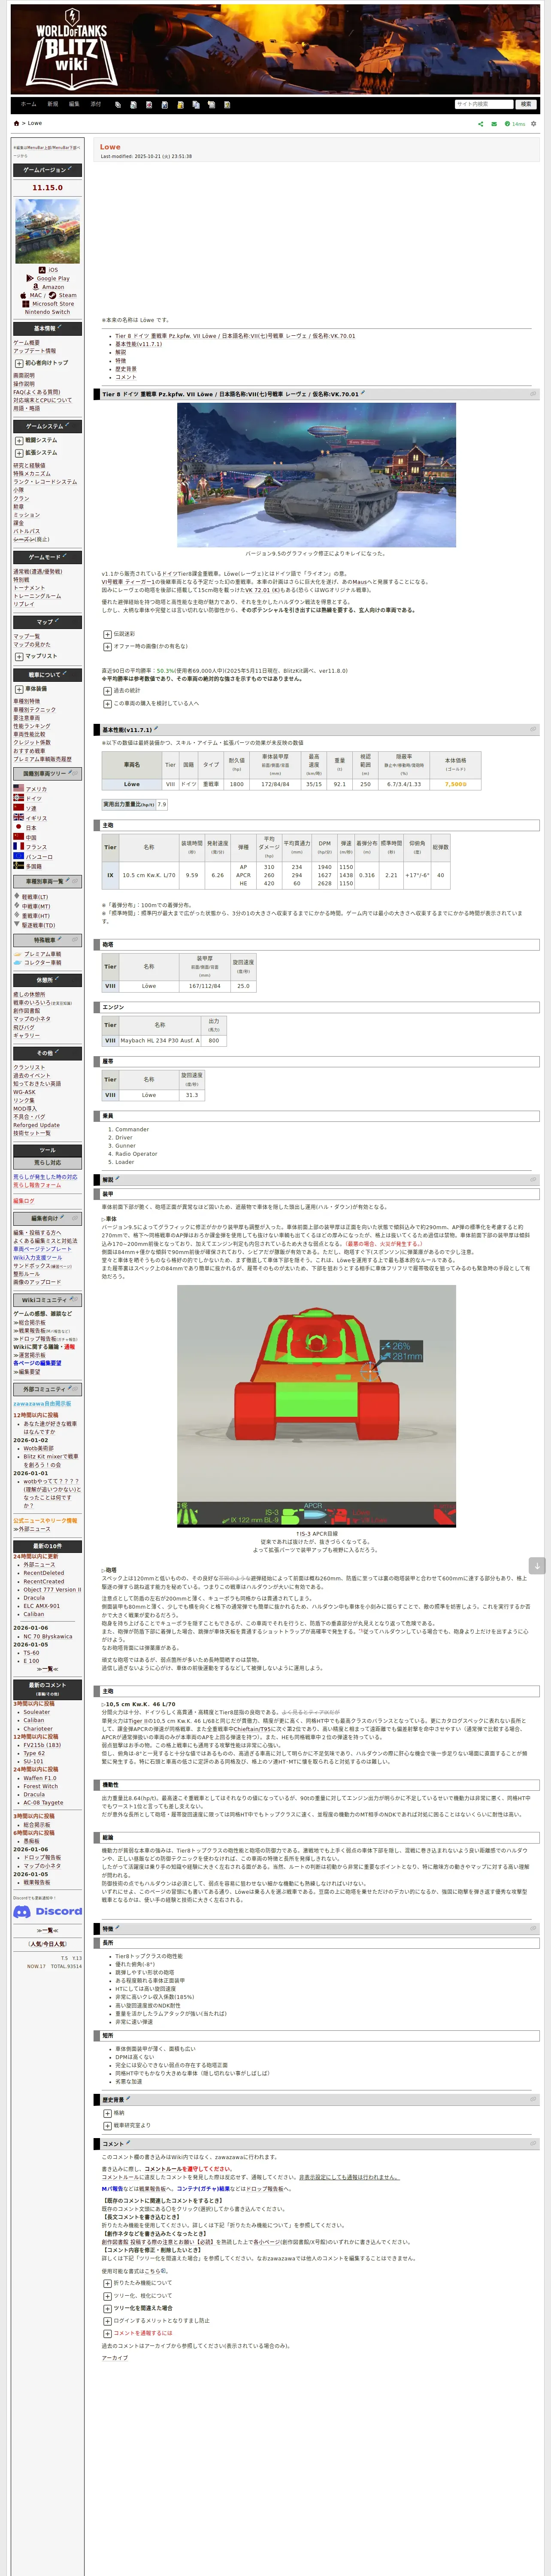551x2576 pixels.
Task: Click the プレミアム車輌 gold icon
Action: [18, 954]
